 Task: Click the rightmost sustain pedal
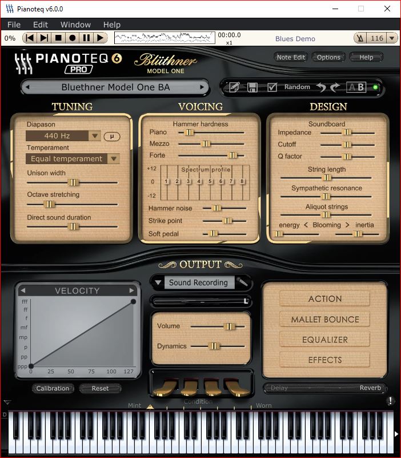click(235, 388)
